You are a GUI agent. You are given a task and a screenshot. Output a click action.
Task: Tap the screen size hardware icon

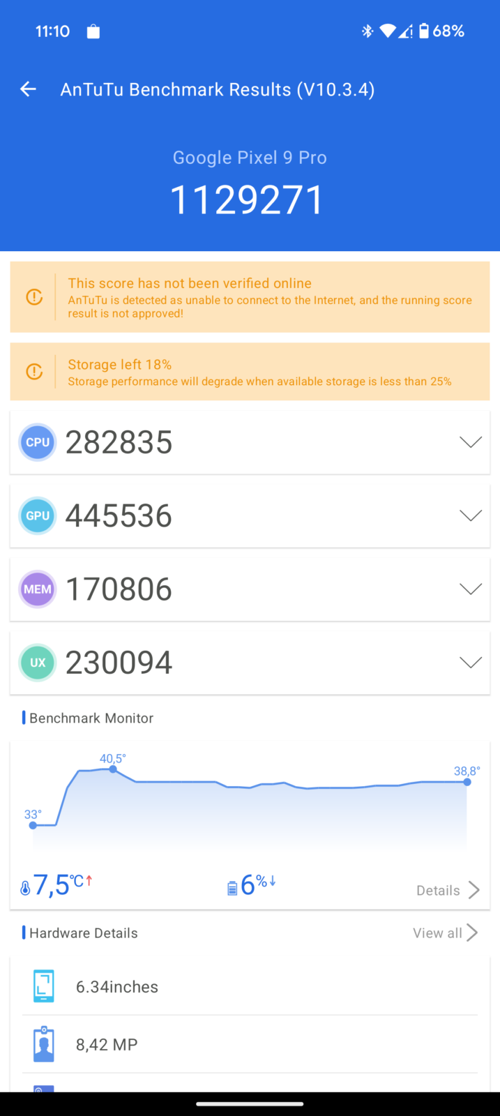tap(43, 986)
